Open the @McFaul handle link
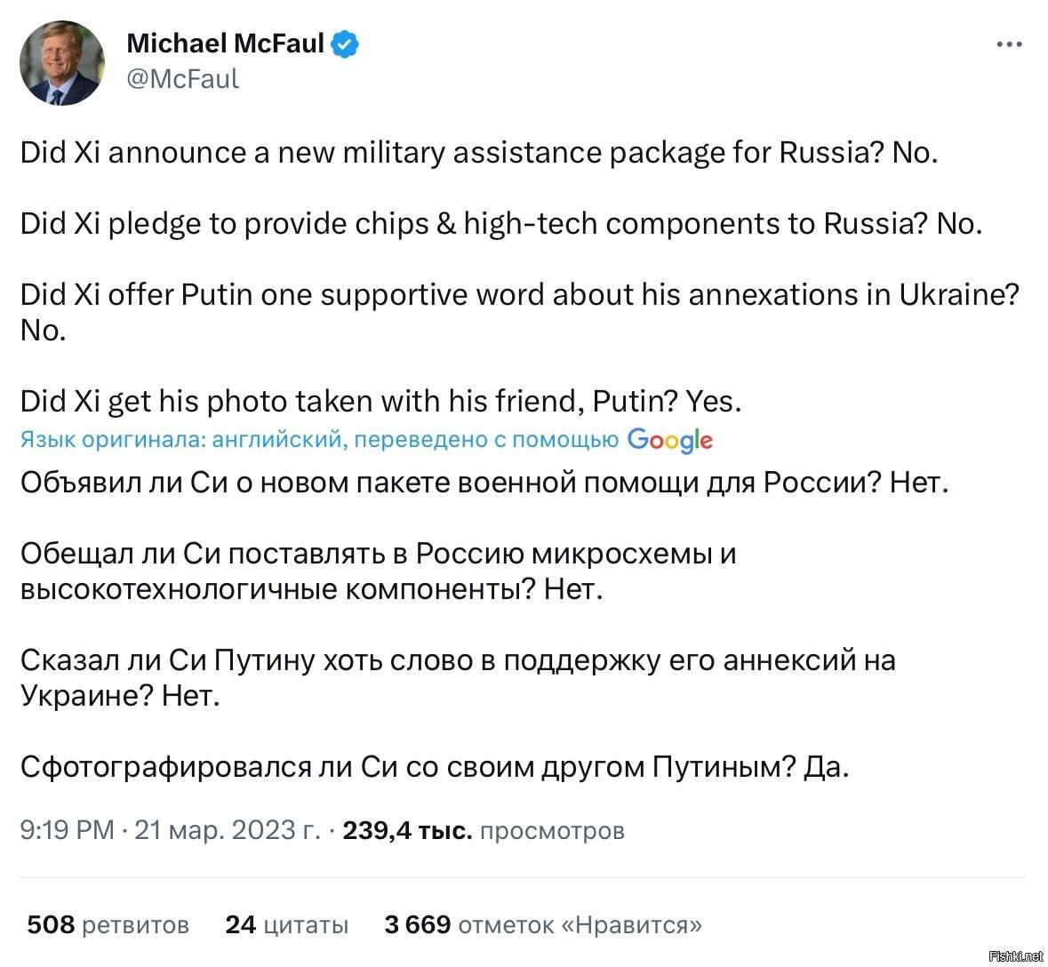 pyautogui.click(x=182, y=79)
